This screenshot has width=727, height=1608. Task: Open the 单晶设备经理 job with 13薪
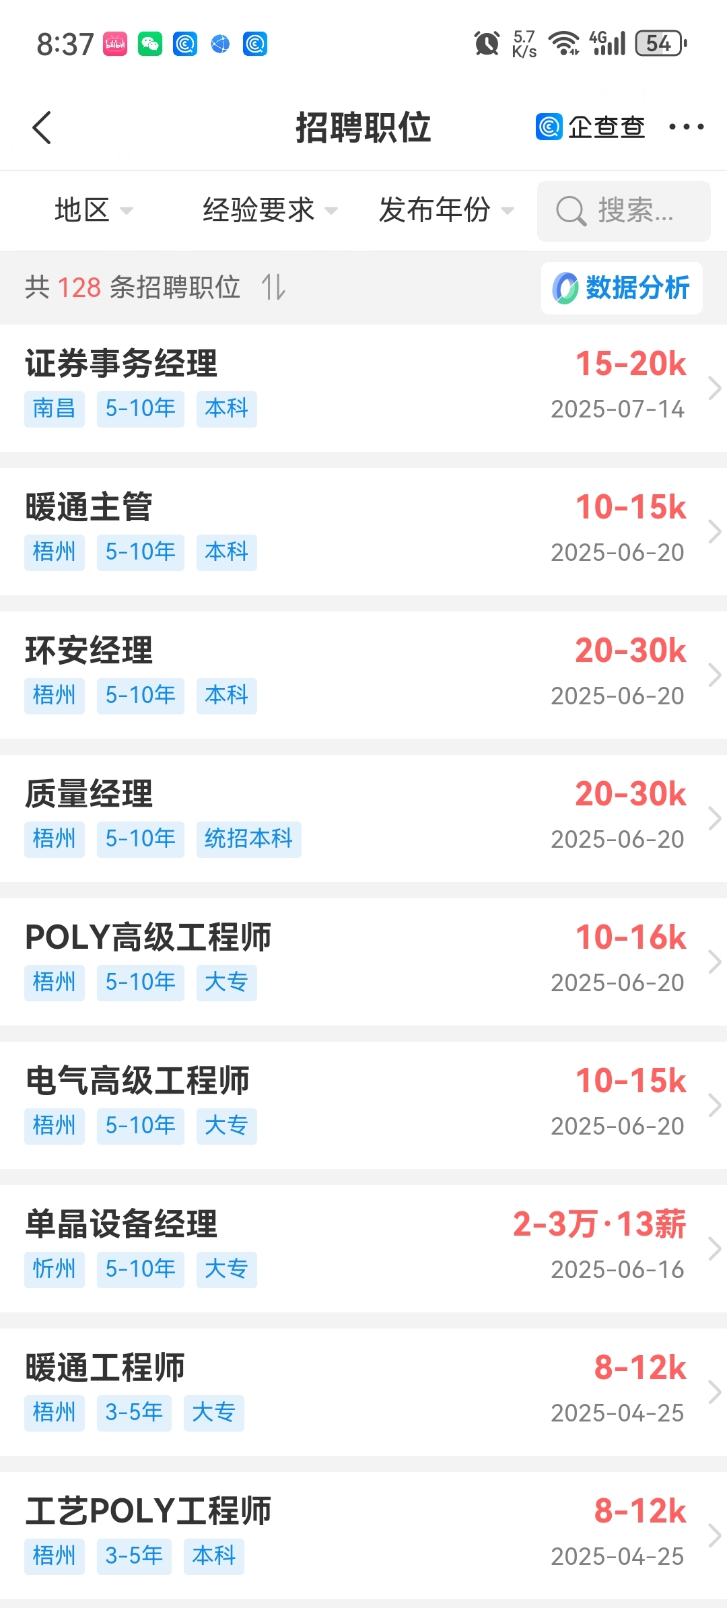coord(363,1248)
